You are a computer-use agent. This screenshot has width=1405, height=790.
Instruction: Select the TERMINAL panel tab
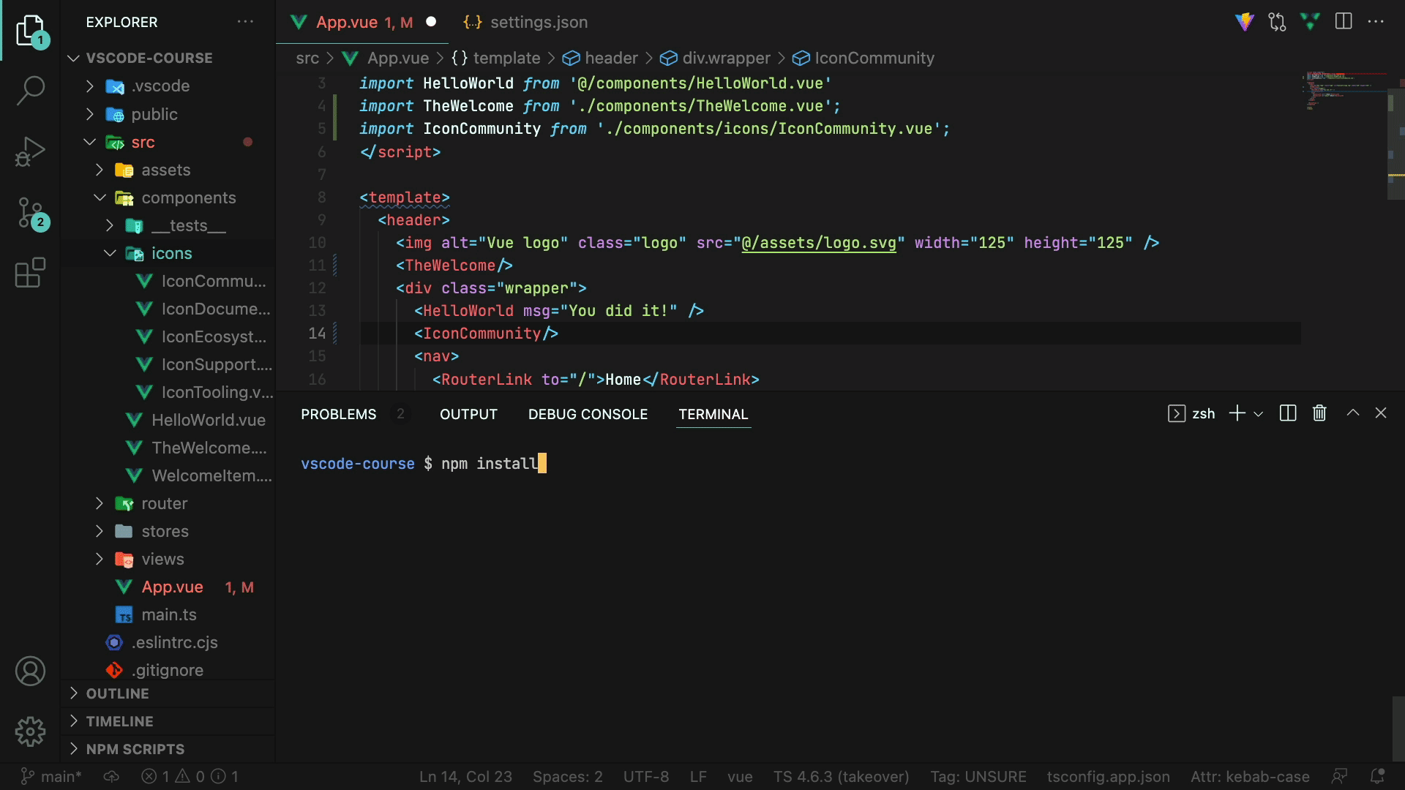tap(713, 414)
